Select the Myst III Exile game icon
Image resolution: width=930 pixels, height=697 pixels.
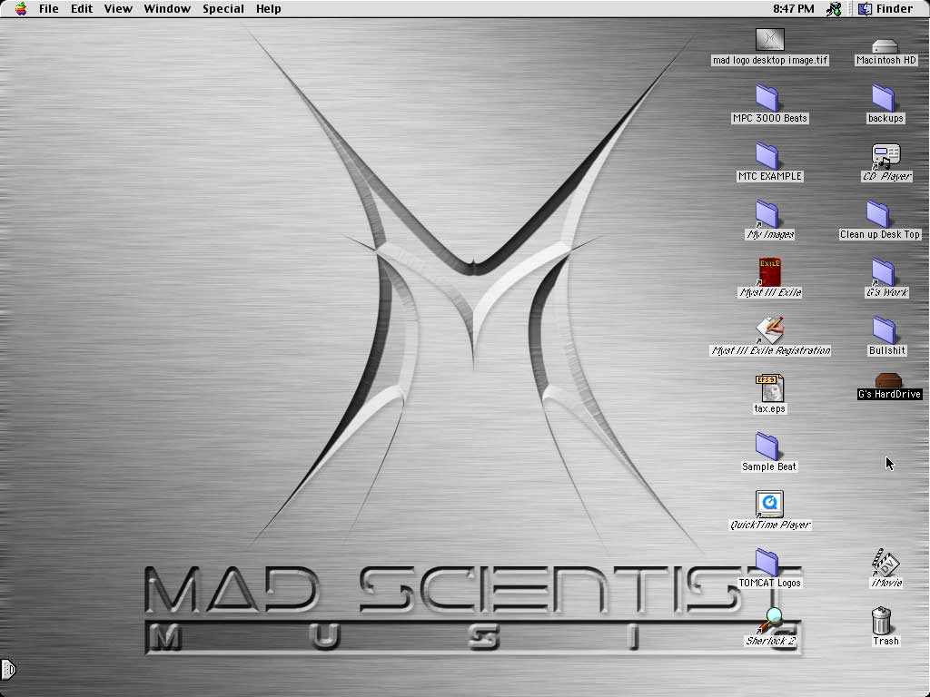coord(769,271)
